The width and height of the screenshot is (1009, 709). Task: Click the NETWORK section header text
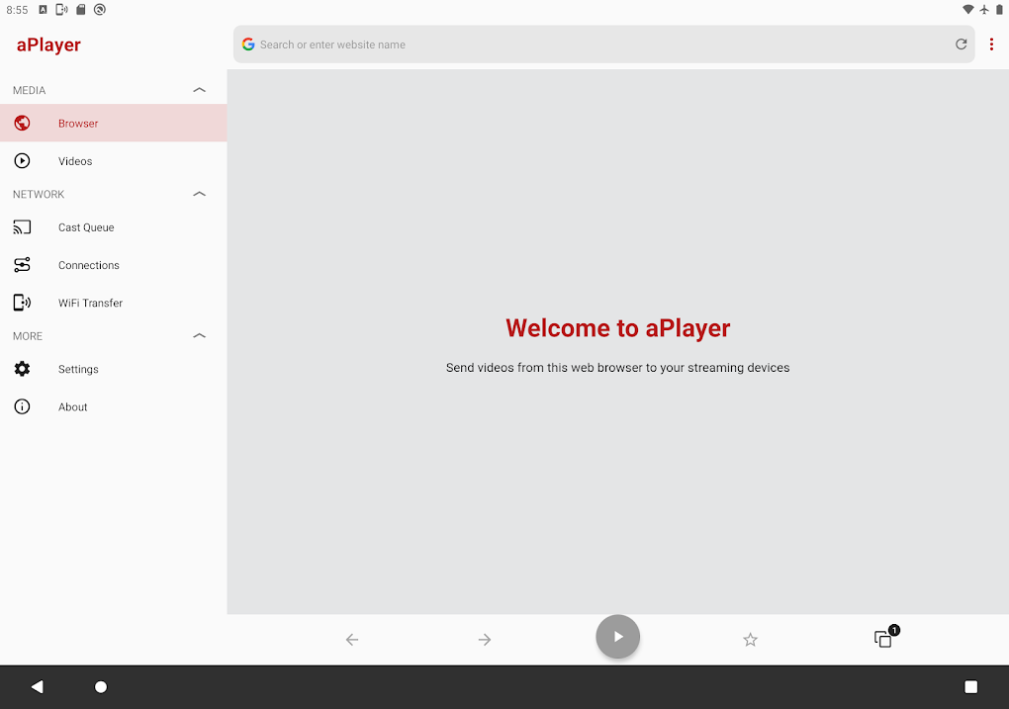39,194
